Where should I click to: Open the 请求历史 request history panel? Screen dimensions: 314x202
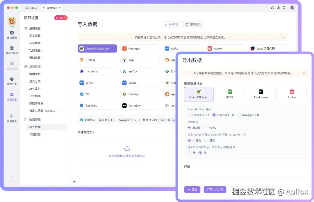tap(12, 82)
